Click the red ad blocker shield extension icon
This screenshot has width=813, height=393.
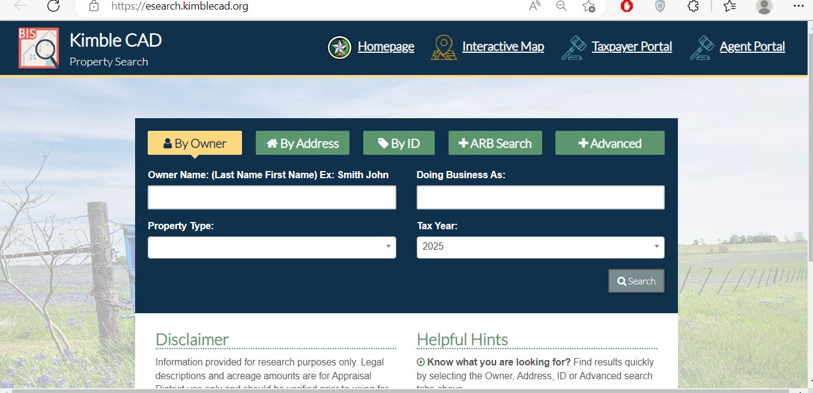(627, 6)
